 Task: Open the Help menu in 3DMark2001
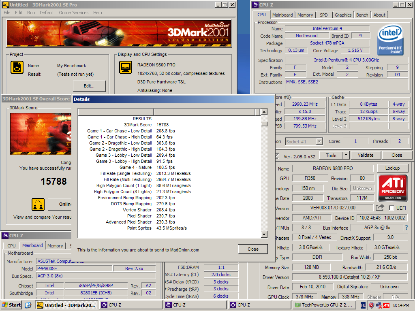[97, 13]
